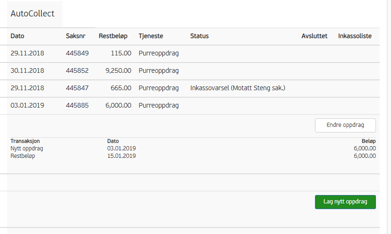Collapse the expanded case 445885 row
391x234 pixels.
click(77, 106)
